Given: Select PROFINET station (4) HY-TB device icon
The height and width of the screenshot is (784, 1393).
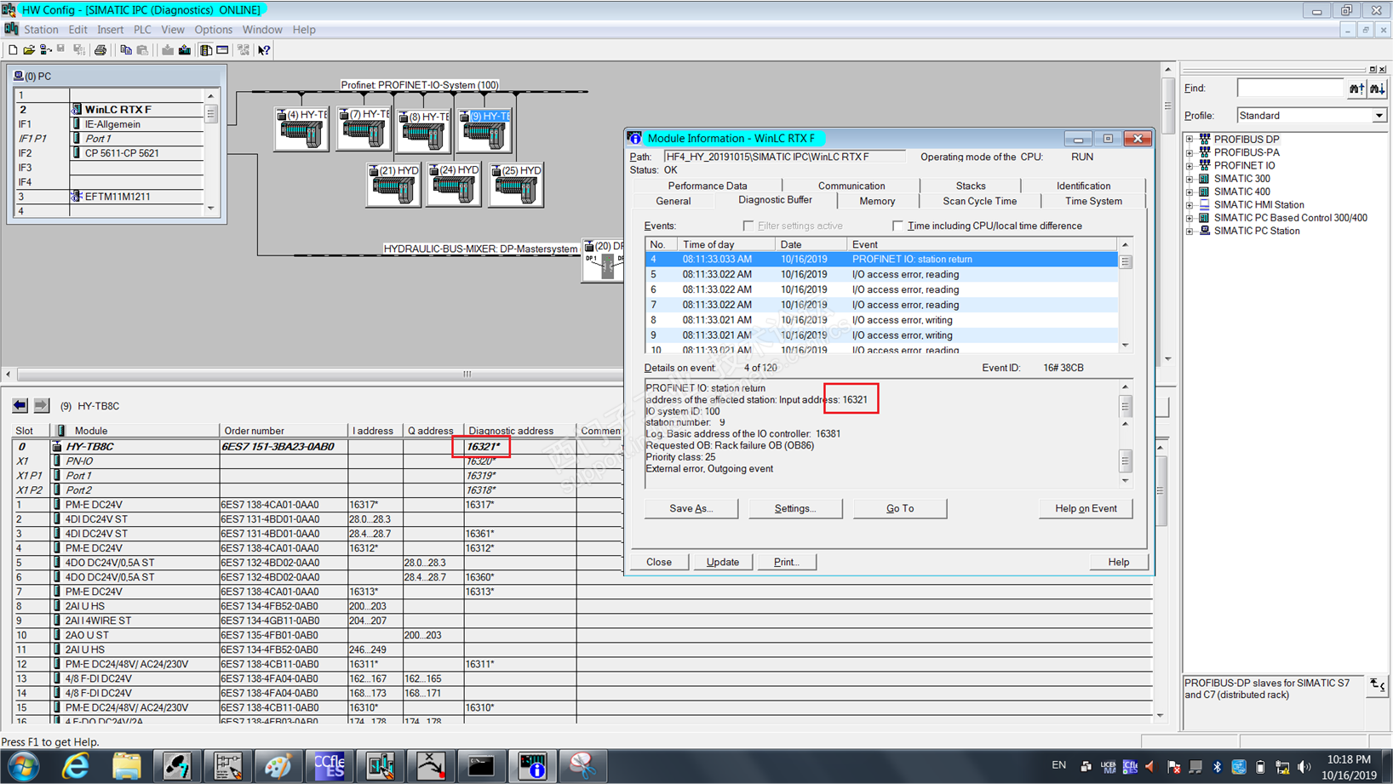Looking at the screenshot, I should [x=301, y=129].
